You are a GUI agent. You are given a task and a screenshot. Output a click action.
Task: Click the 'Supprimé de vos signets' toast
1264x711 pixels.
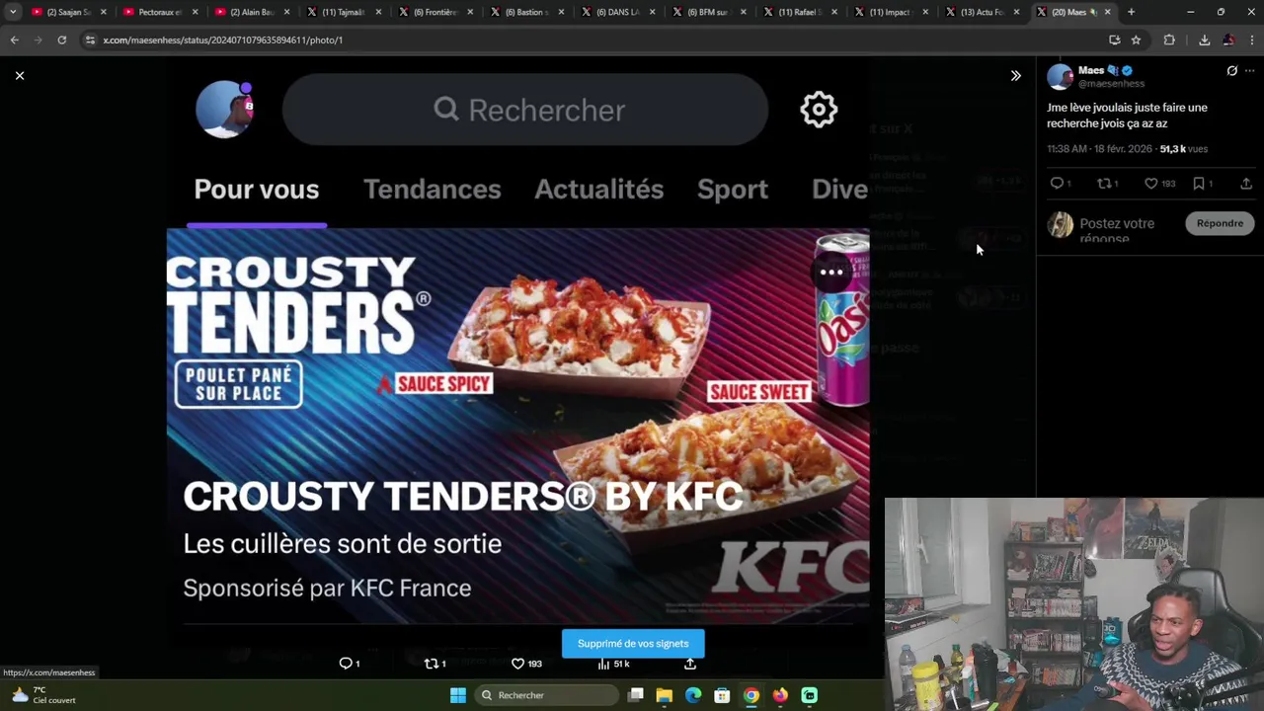[633, 644]
